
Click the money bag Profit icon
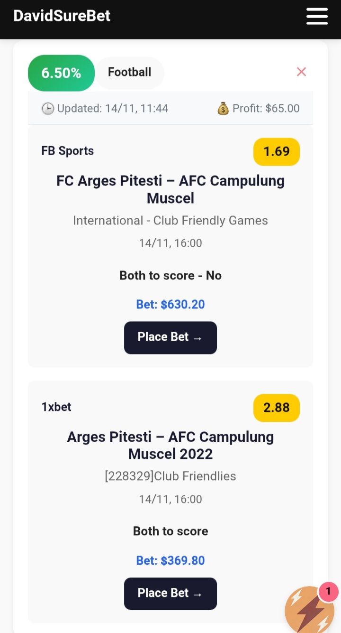coord(223,109)
